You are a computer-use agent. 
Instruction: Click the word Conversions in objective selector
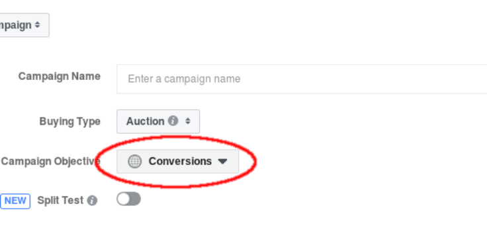tap(180, 161)
